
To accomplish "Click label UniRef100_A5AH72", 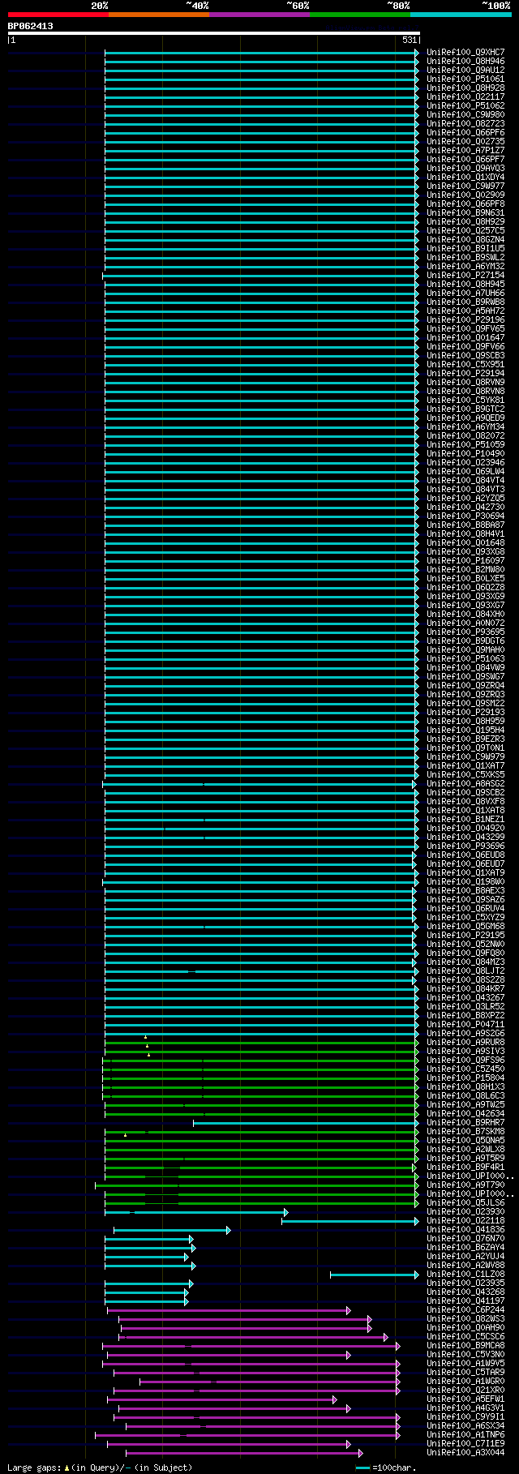I will [x=465, y=311].
